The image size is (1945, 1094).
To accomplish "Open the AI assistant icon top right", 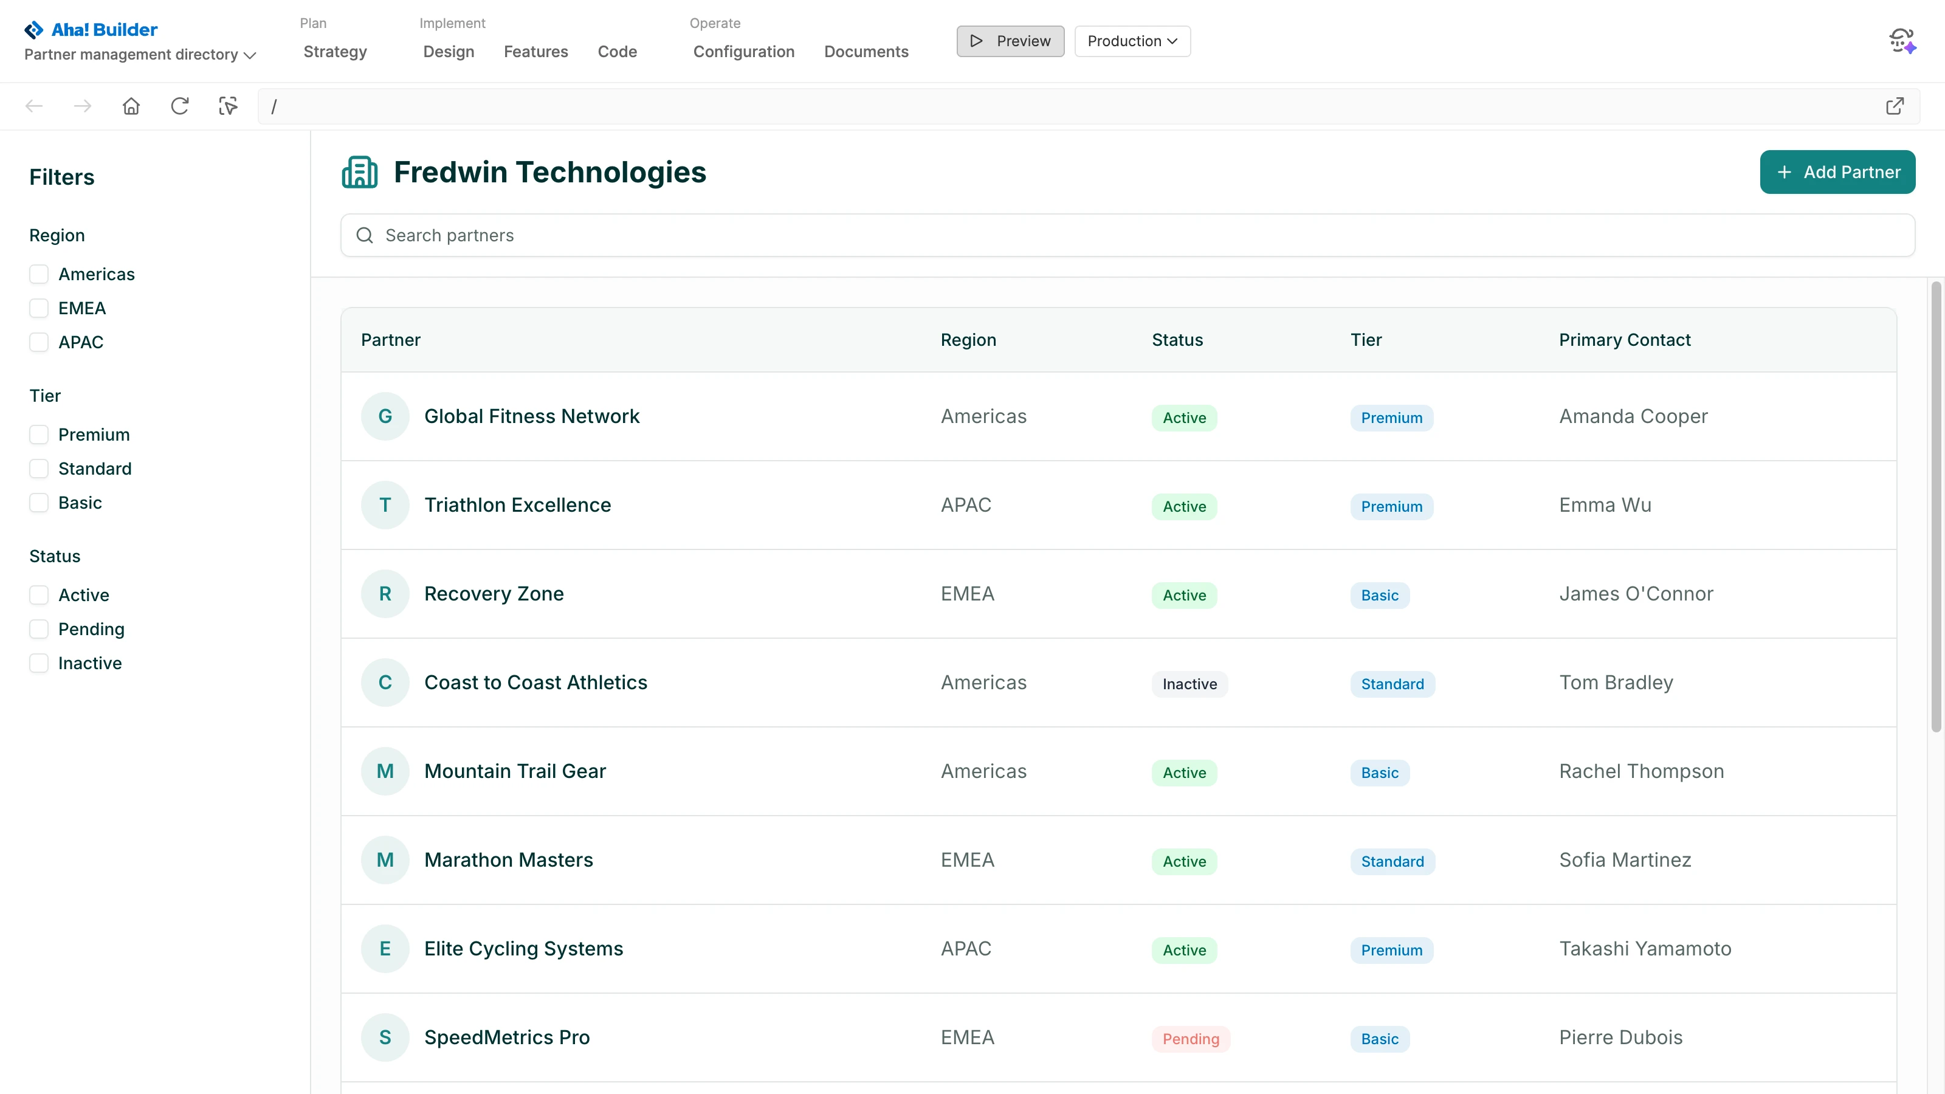I will coord(1902,41).
